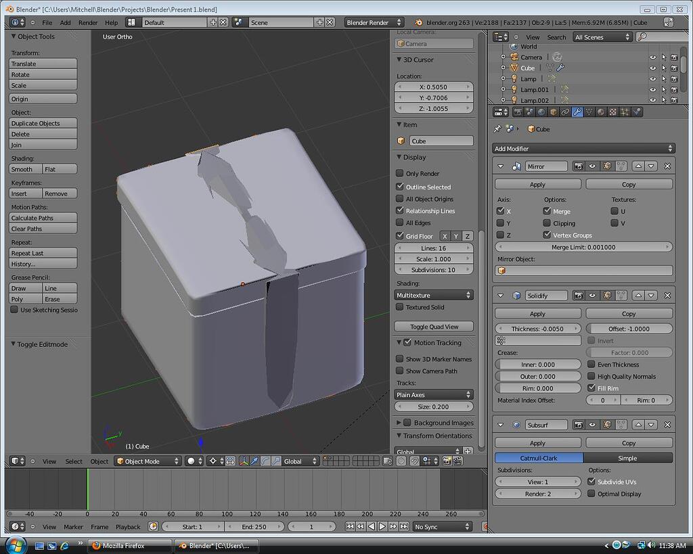Disable Outline Selected checkbox
This screenshot has width=693, height=554.
[400, 187]
